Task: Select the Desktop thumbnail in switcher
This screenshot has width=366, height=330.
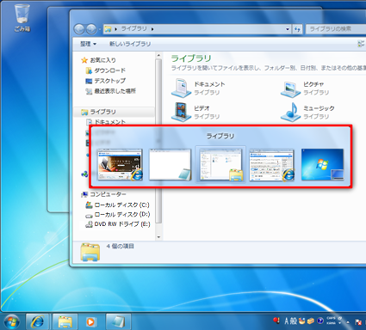Action: (x=322, y=165)
